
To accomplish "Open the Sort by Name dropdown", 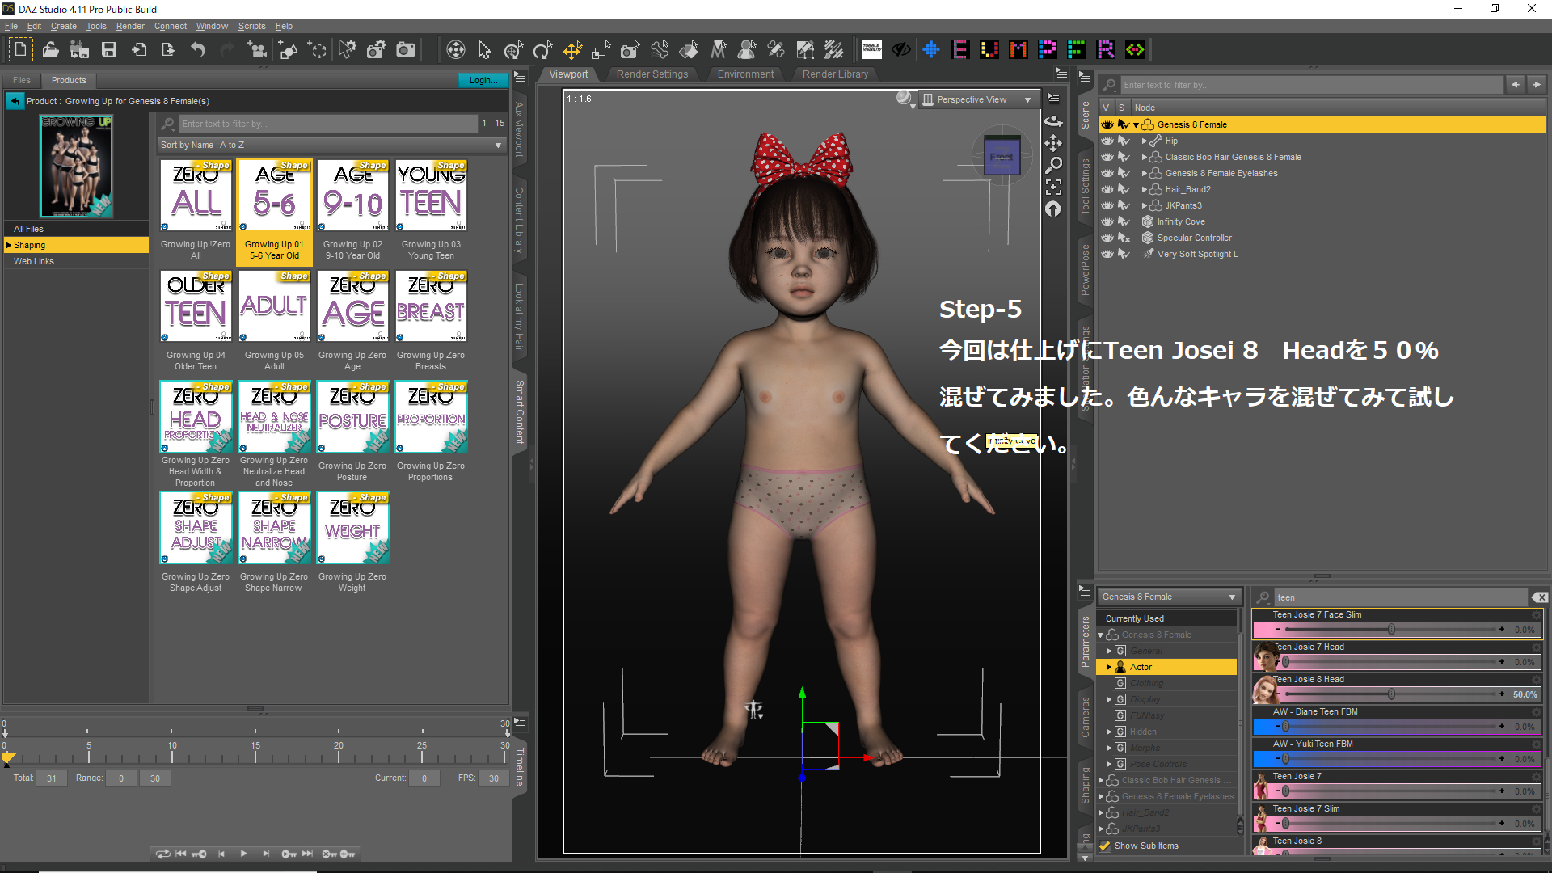I will point(331,145).
